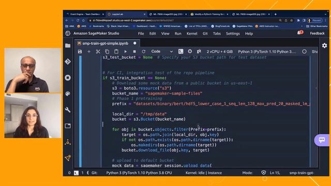Image resolution: width=331 pixels, height=186 pixels.
Task: Open the image terminal toolbar icon
Action: click(180, 52)
